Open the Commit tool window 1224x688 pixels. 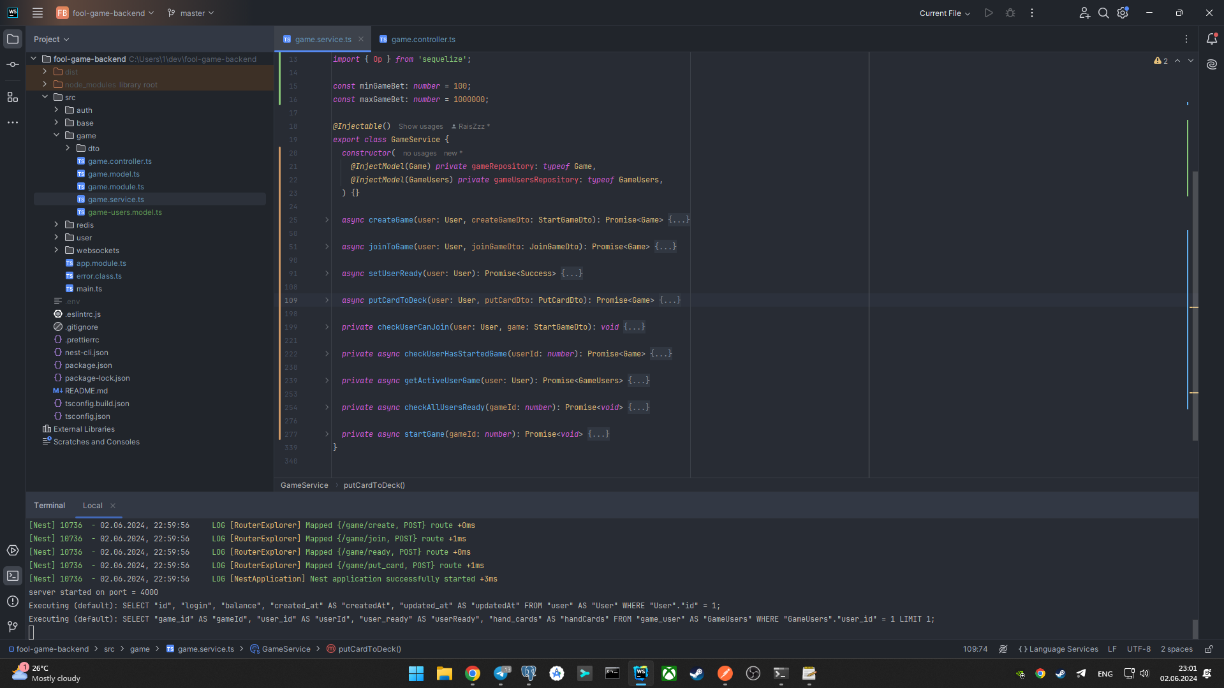click(13, 64)
